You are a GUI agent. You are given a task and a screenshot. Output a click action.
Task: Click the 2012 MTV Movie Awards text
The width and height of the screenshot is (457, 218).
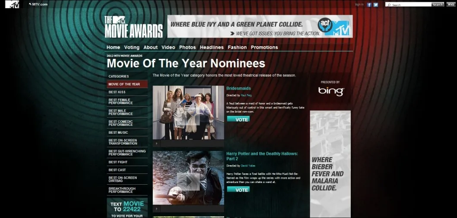[124, 55]
